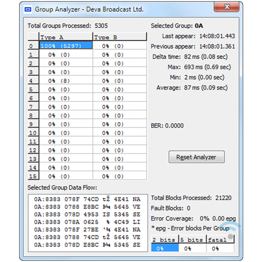This screenshot has width=262, height=262.
Task: Click Last appear time 14:08:01.443
Action: [x=217, y=36]
